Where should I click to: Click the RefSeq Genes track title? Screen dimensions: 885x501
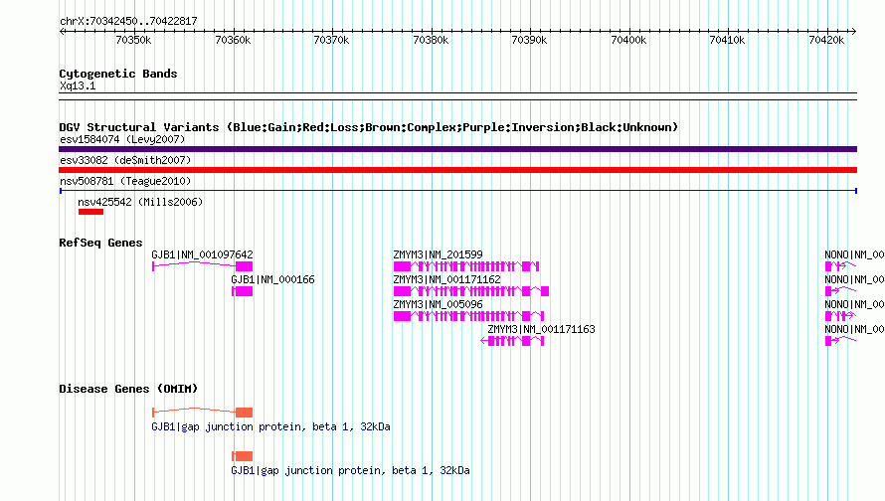click(101, 243)
